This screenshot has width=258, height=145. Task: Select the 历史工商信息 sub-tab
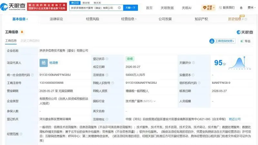[30, 41]
